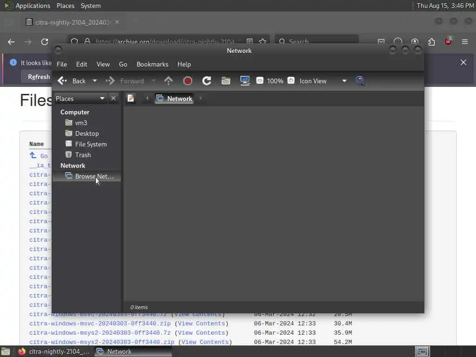This screenshot has height=357, width=476.
Task: Go back in the Firefox browser
Action: click(11, 42)
